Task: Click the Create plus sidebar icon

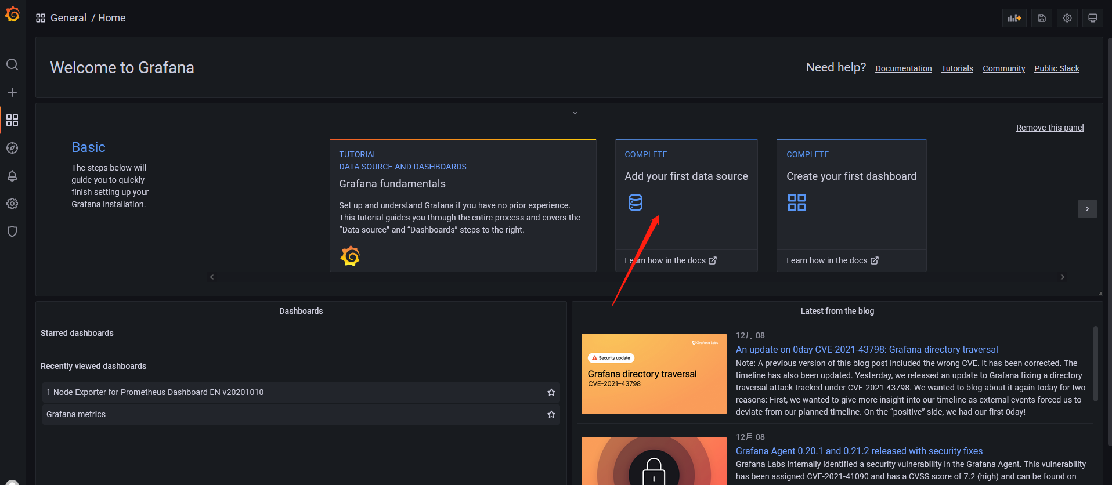Action: (12, 92)
